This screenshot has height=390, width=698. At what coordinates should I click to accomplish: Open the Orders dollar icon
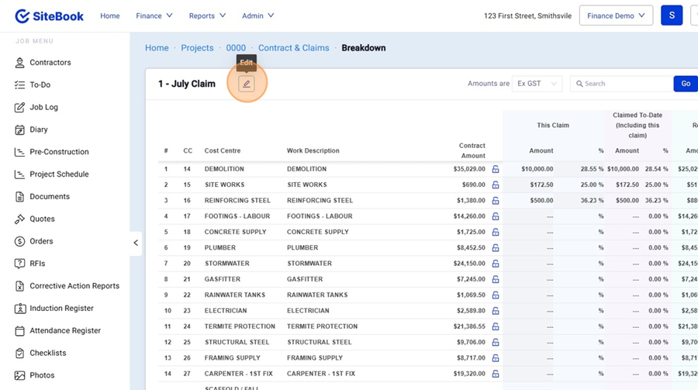point(19,241)
